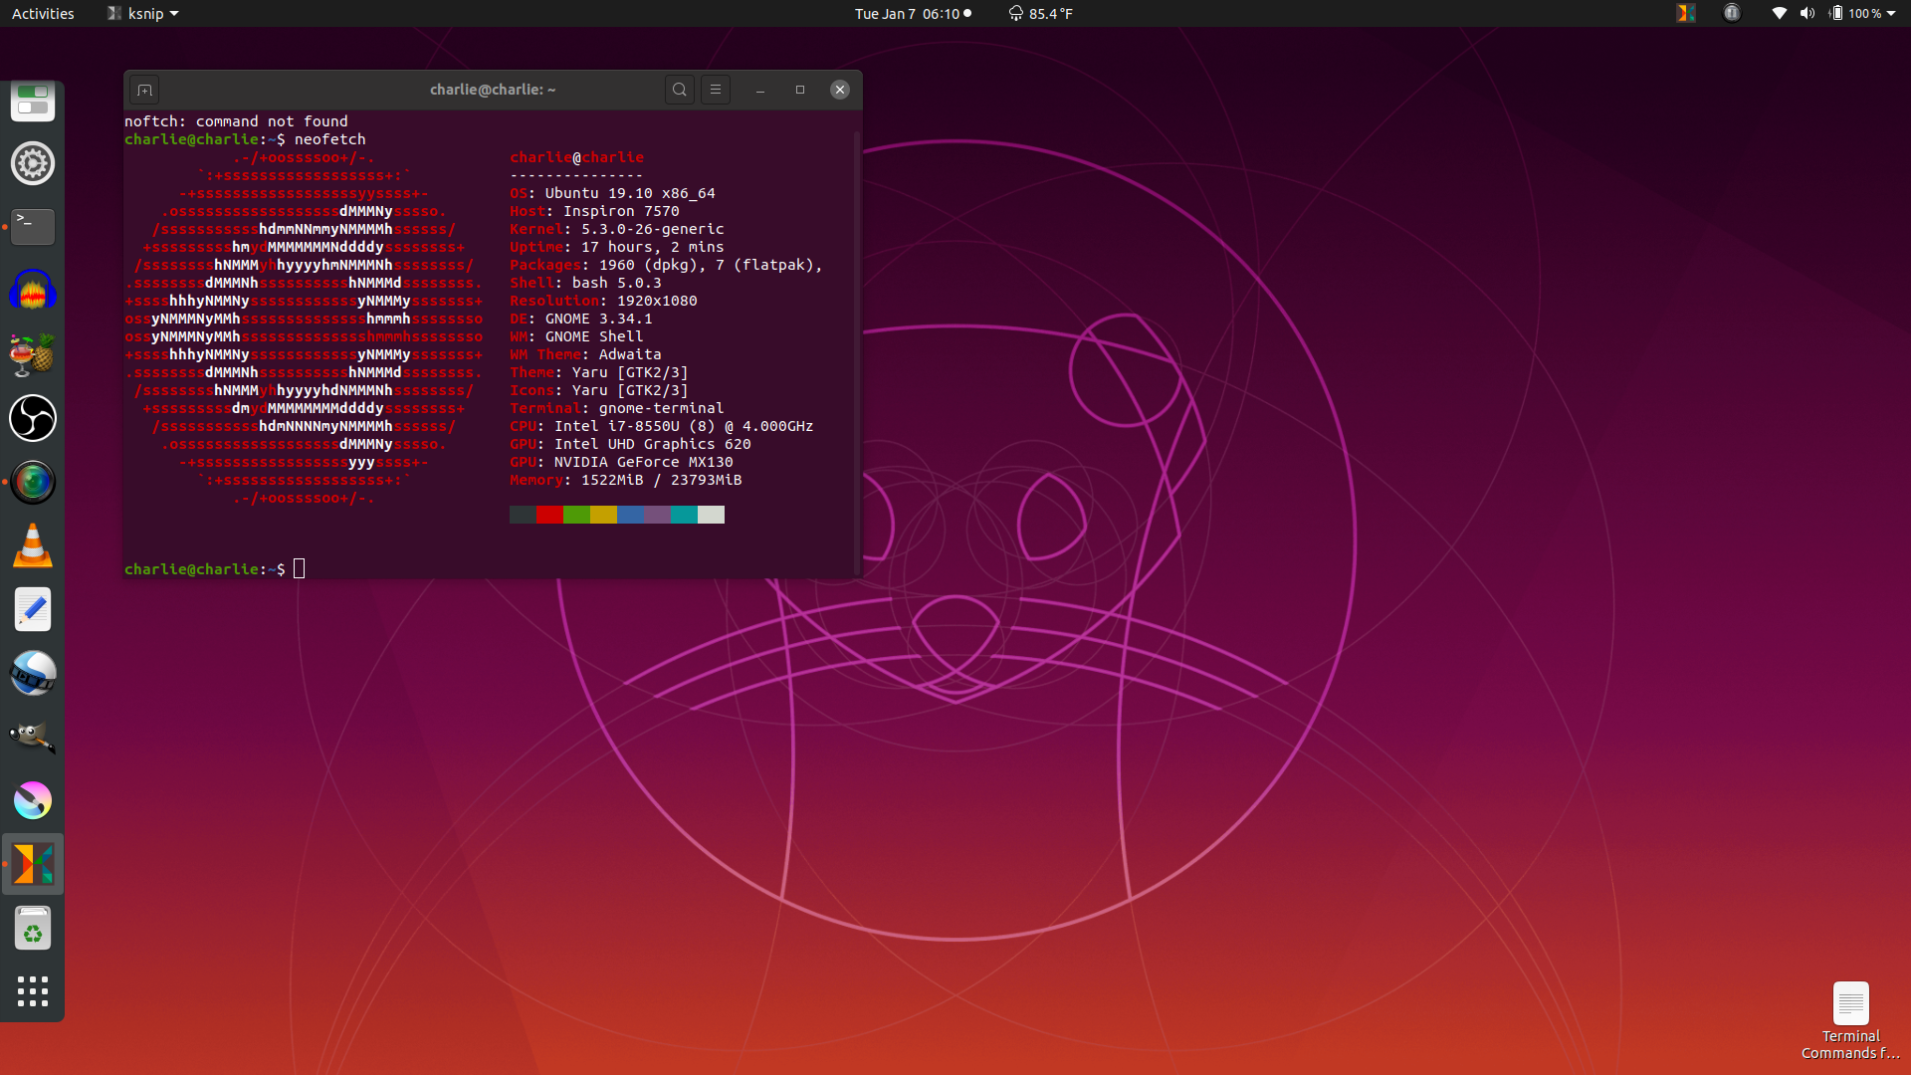
Task: Launch Settings gear from the dock
Action: pyautogui.click(x=33, y=163)
